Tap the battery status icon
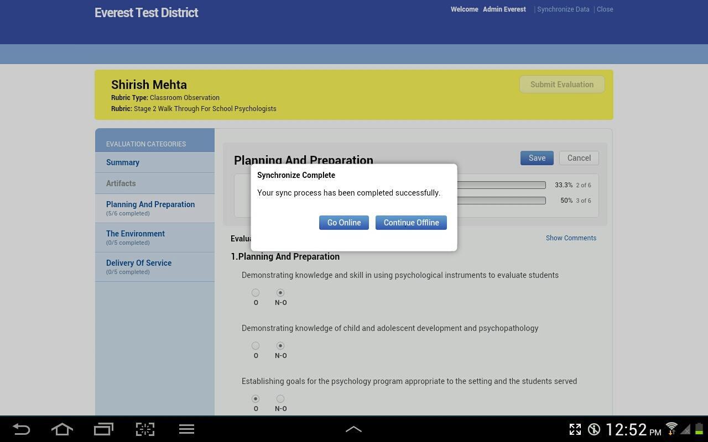The height and width of the screenshot is (442, 708). click(x=699, y=429)
